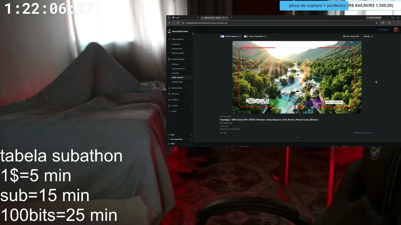The height and width of the screenshot is (225, 401).
Task: Expand the Other section
Action: click(x=191, y=111)
